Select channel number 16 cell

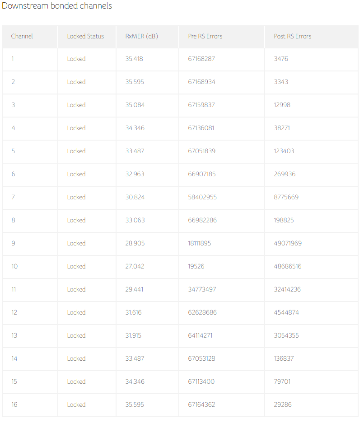(x=14, y=405)
